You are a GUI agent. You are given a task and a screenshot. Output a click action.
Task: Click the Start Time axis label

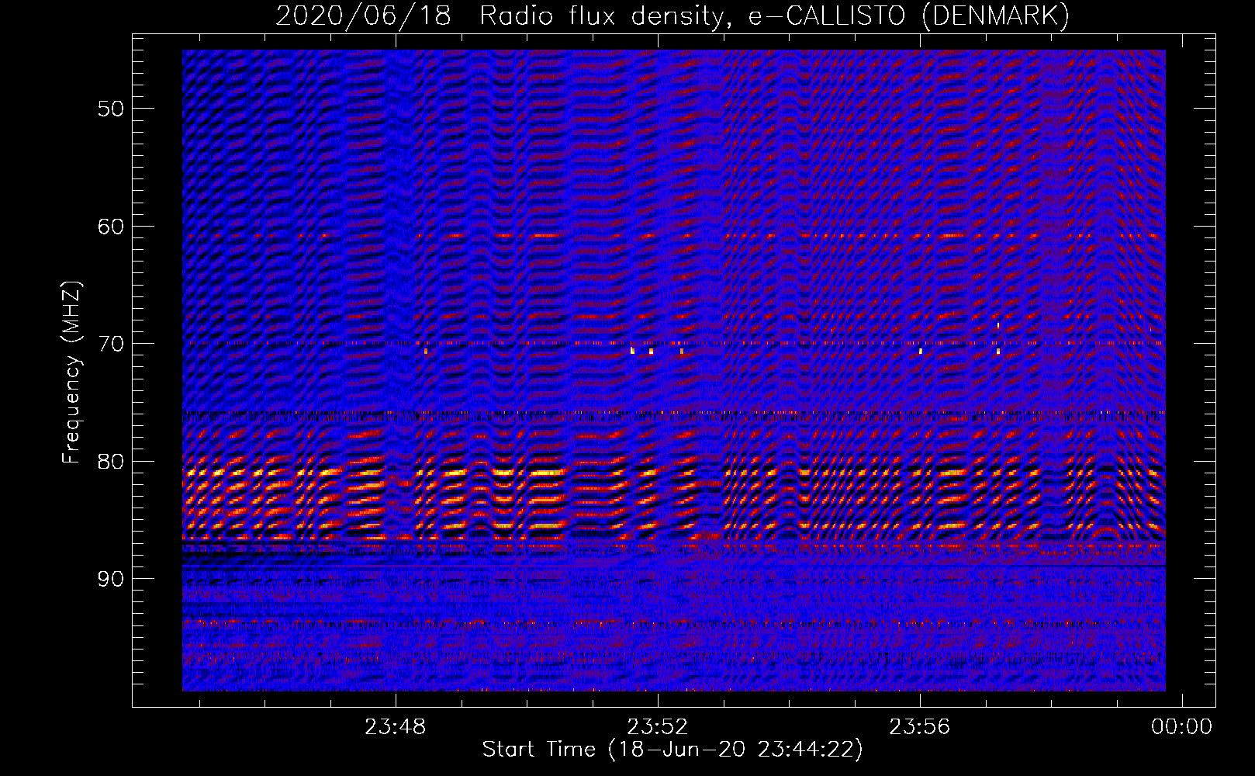[x=672, y=750]
